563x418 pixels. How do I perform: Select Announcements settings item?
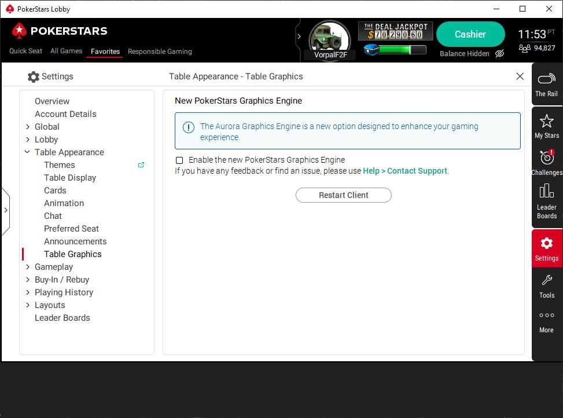pos(75,241)
